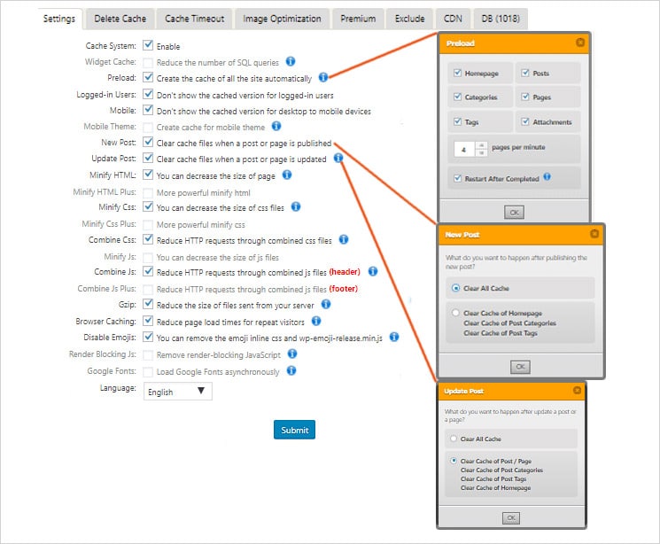The width and height of the screenshot is (660, 544).
Task: Click OK in the Preload popup
Action: pyautogui.click(x=514, y=213)
